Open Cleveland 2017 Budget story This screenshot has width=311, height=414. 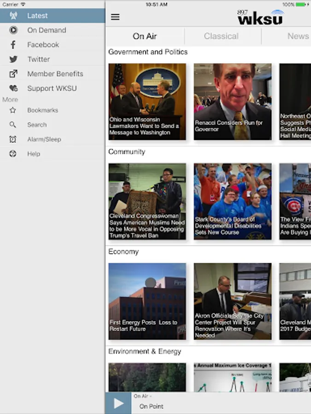click(295, 301)
